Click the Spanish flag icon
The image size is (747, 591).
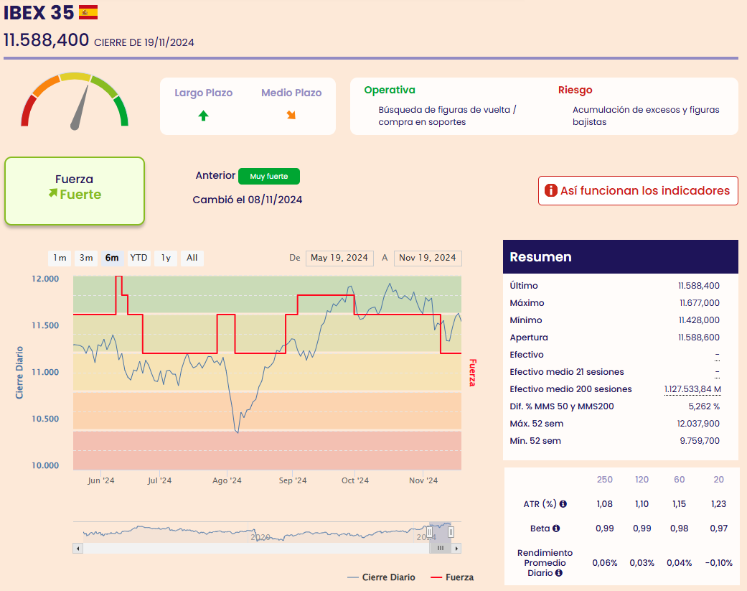[88, 11]
